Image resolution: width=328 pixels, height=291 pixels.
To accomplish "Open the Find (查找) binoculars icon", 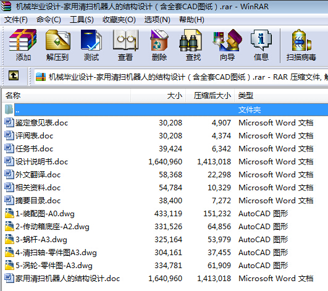I will coord(191,40).
